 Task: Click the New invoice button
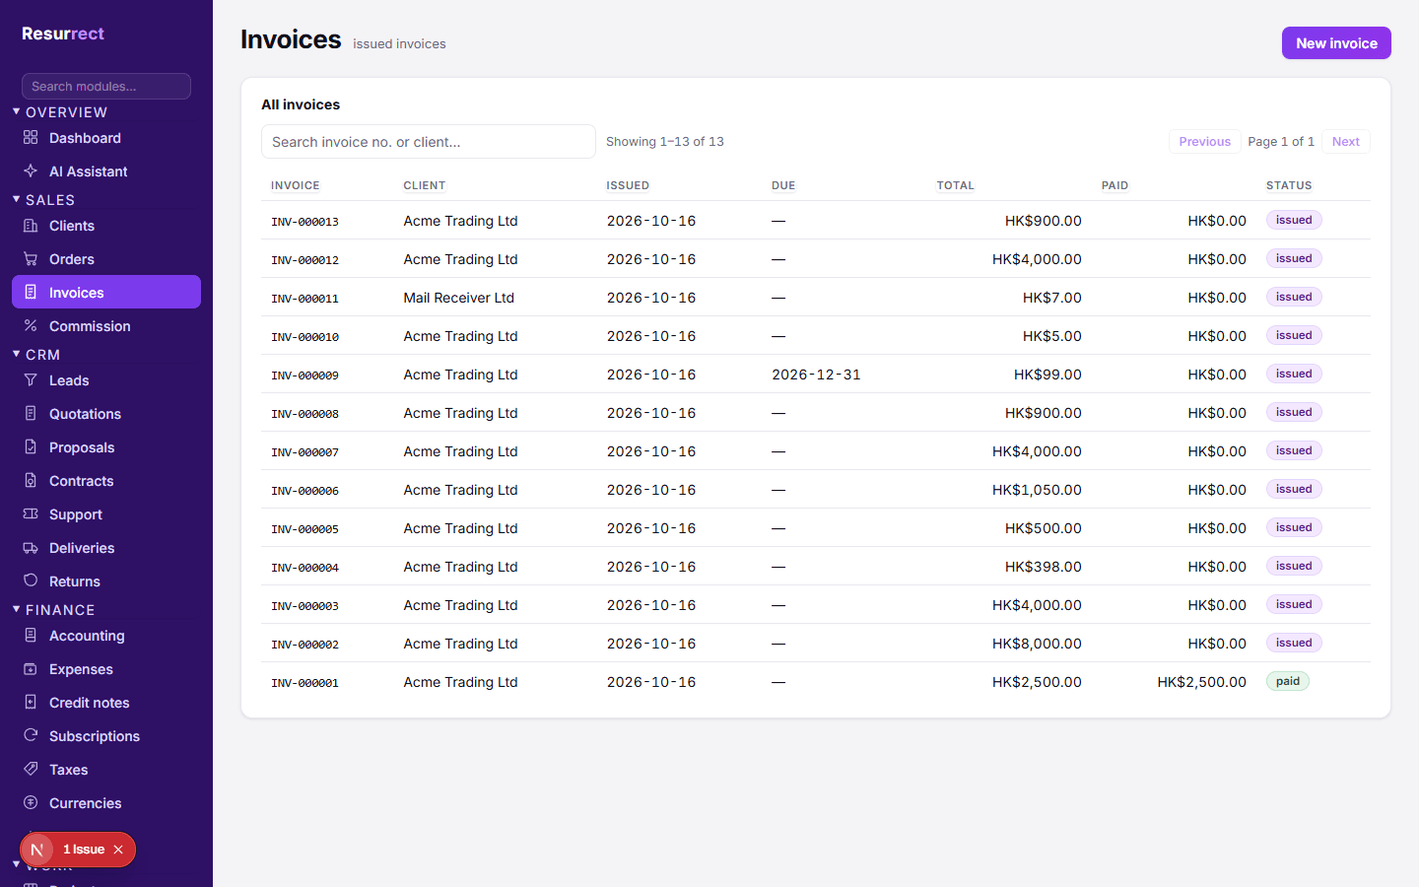point(1336,43)
